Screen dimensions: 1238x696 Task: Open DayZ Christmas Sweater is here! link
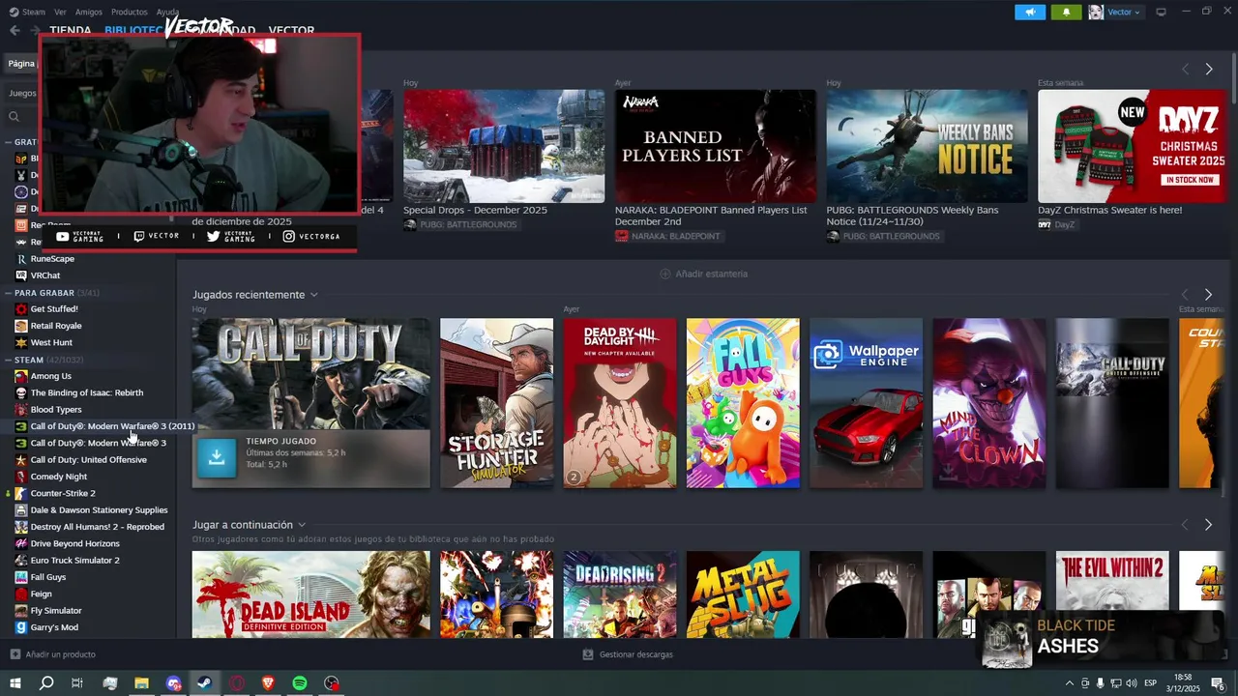pyautogui.click(x=1109, y=210)
